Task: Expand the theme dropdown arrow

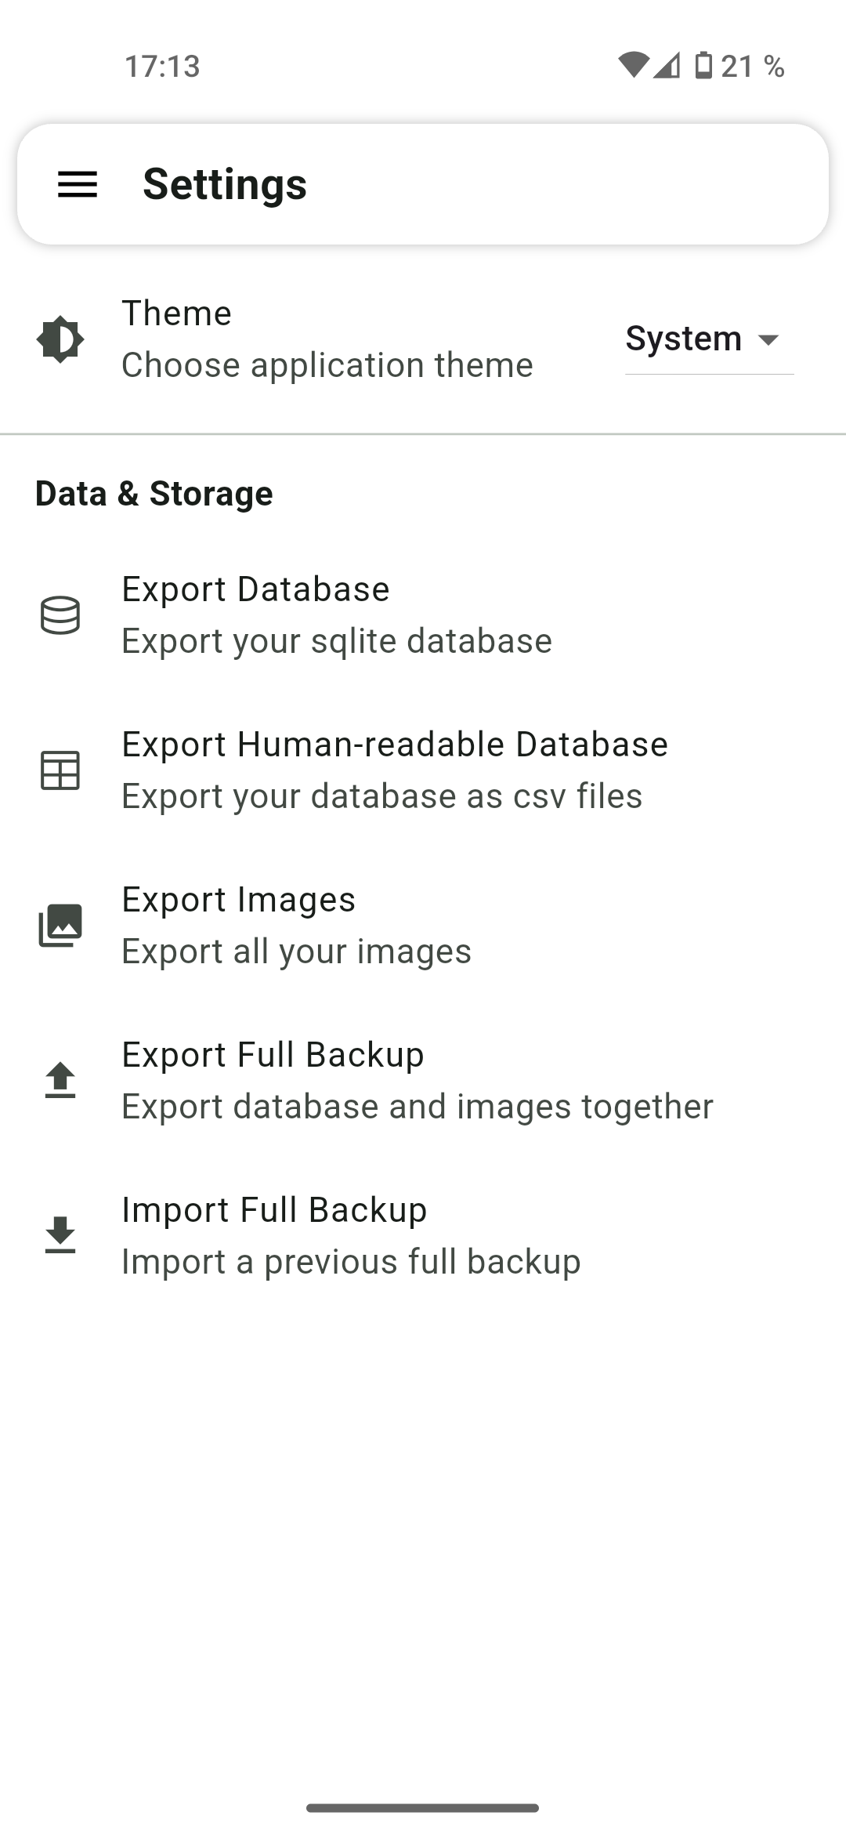Action: pyautogui.click(x=769, y=340)
